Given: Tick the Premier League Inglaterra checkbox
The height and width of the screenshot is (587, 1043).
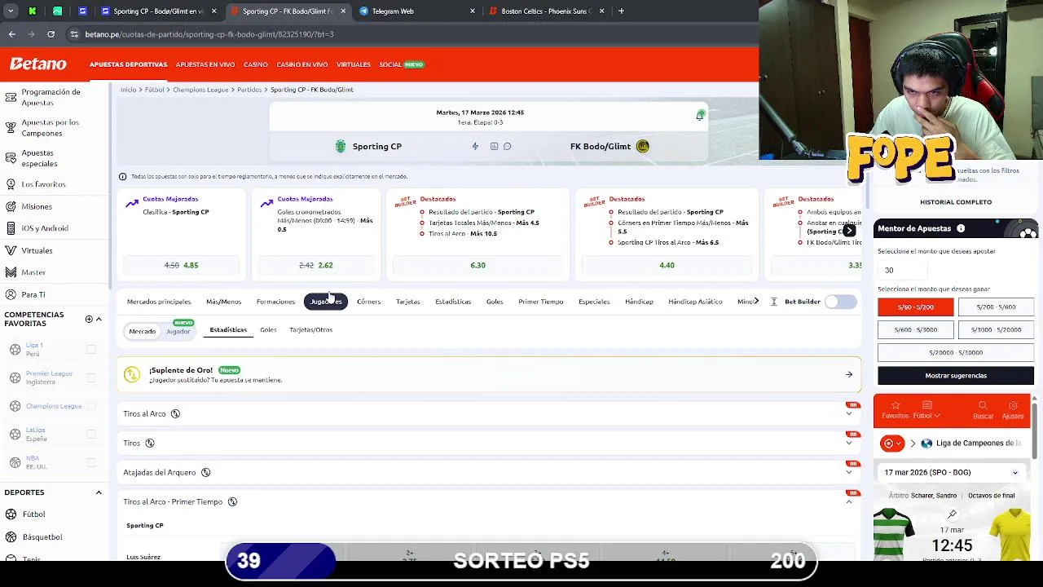Looking at the screenshot, I should point(91,377).
